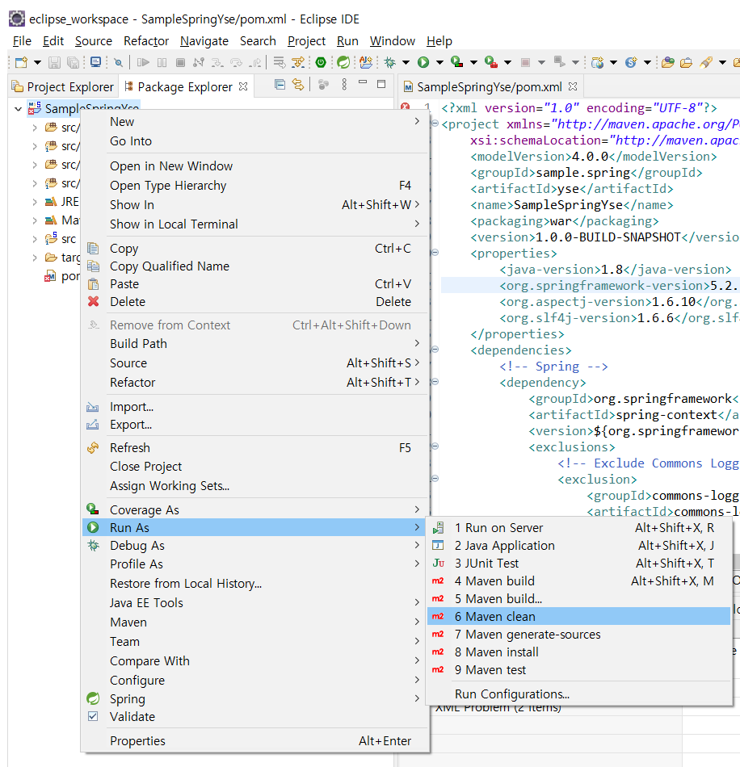Select Go Into from context menu
740x767 pixels.
pos(256,140)
